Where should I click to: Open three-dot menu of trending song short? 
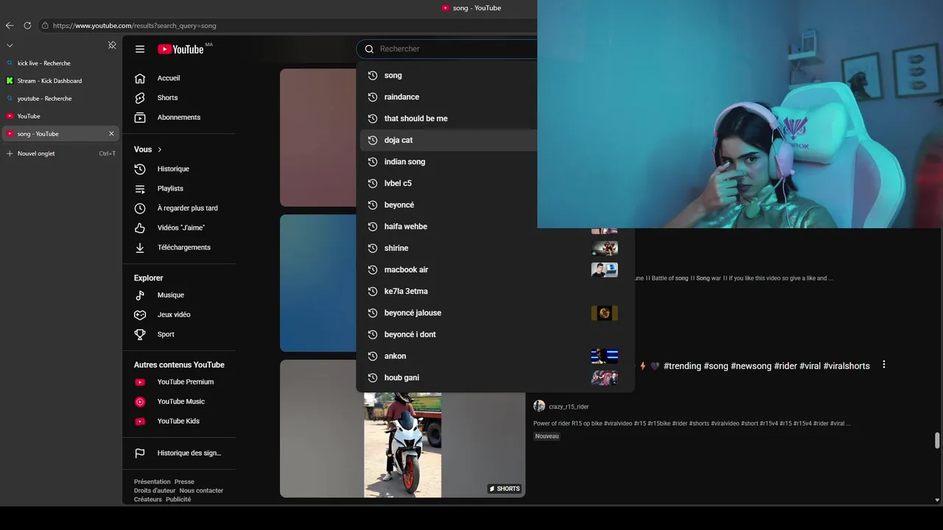pos(884,365)
